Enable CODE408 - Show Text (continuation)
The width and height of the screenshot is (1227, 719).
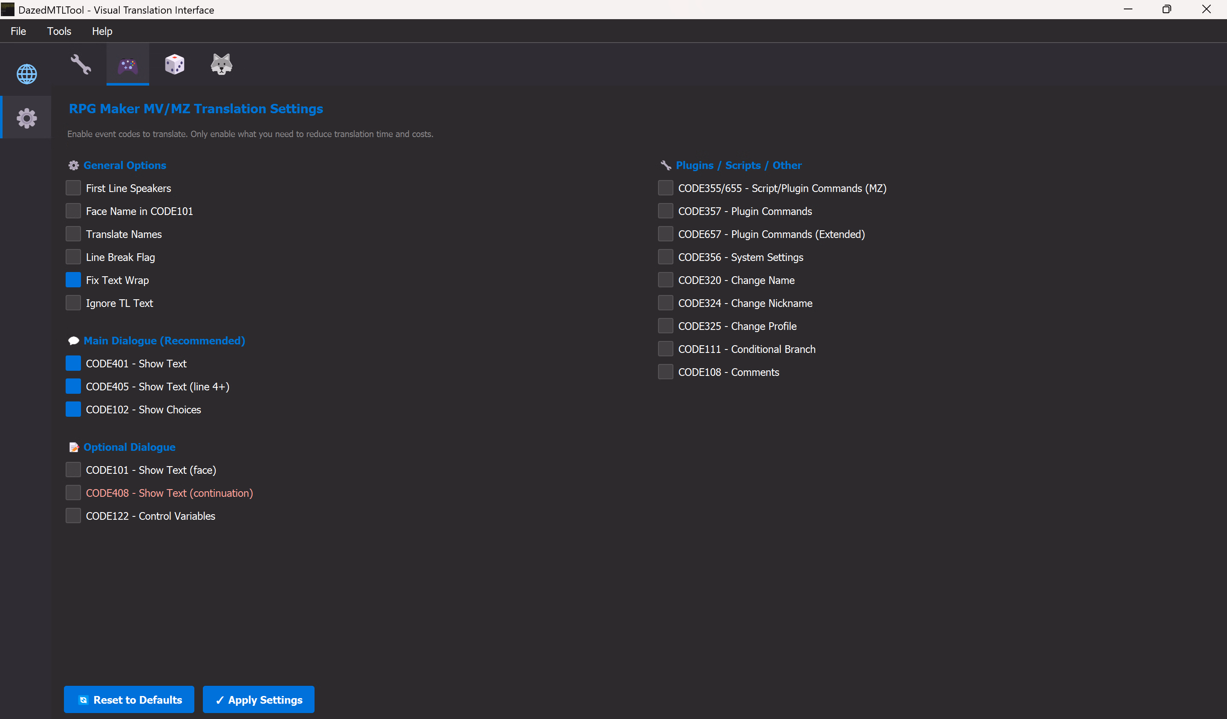pyautogui.click(x=73, y=493)
